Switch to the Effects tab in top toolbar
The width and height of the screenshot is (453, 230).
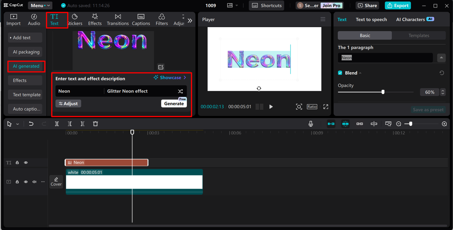tap(95, 20)
